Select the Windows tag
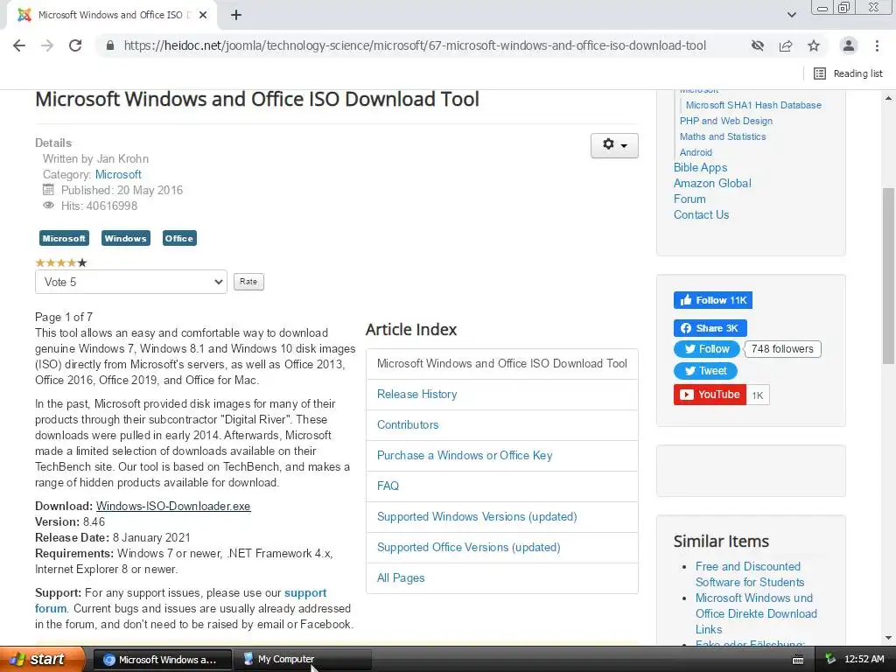The height and width of the screenshot is (672, 896). [x=126, y=238]
